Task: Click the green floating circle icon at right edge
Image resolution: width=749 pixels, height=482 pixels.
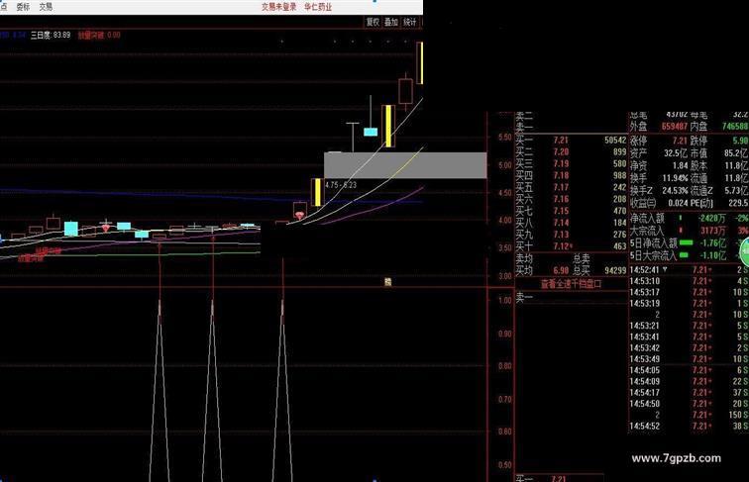Action: coord(744,252)
